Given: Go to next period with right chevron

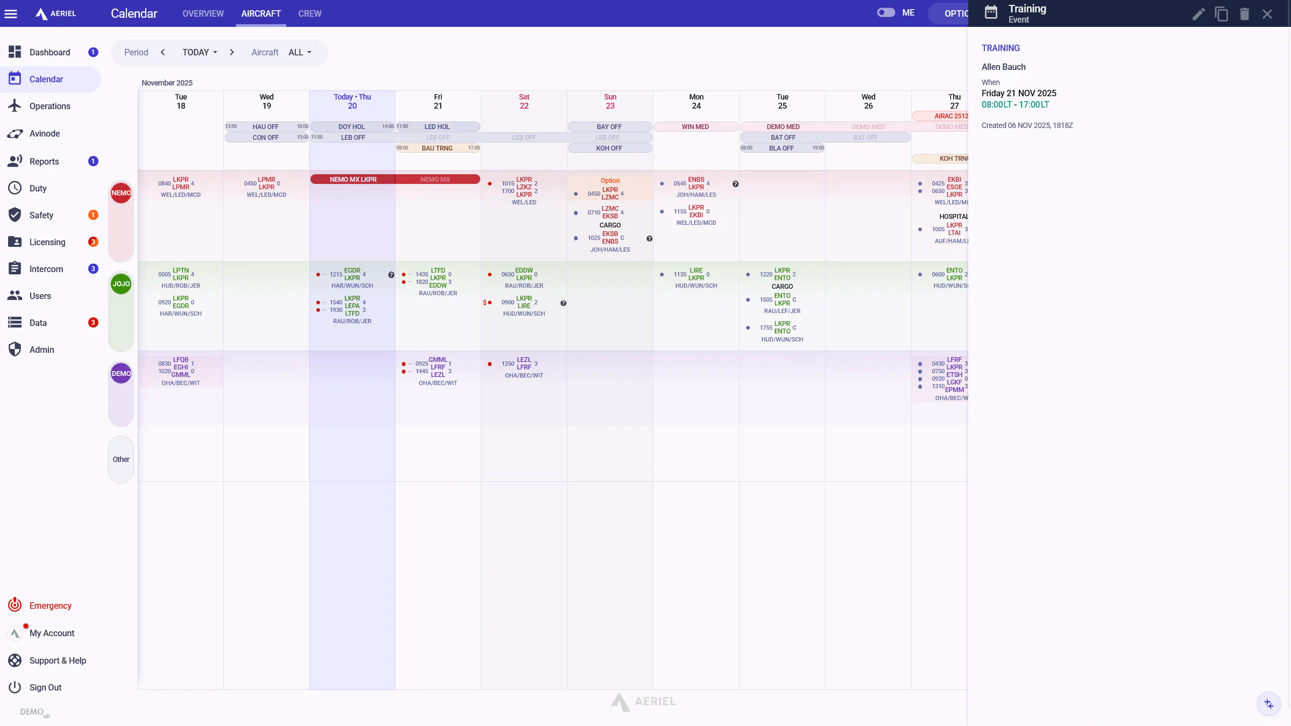Looking at the screenshot, I should coord(232,52).
